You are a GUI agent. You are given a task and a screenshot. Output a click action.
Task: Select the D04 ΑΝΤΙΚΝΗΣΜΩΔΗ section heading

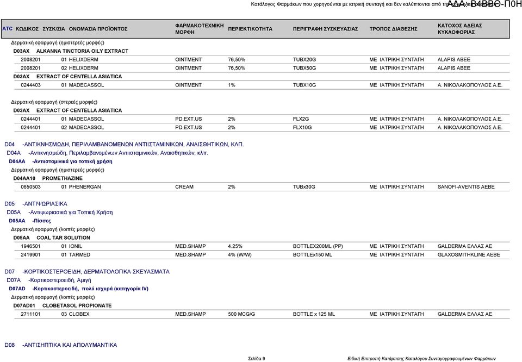coord(124,145)
